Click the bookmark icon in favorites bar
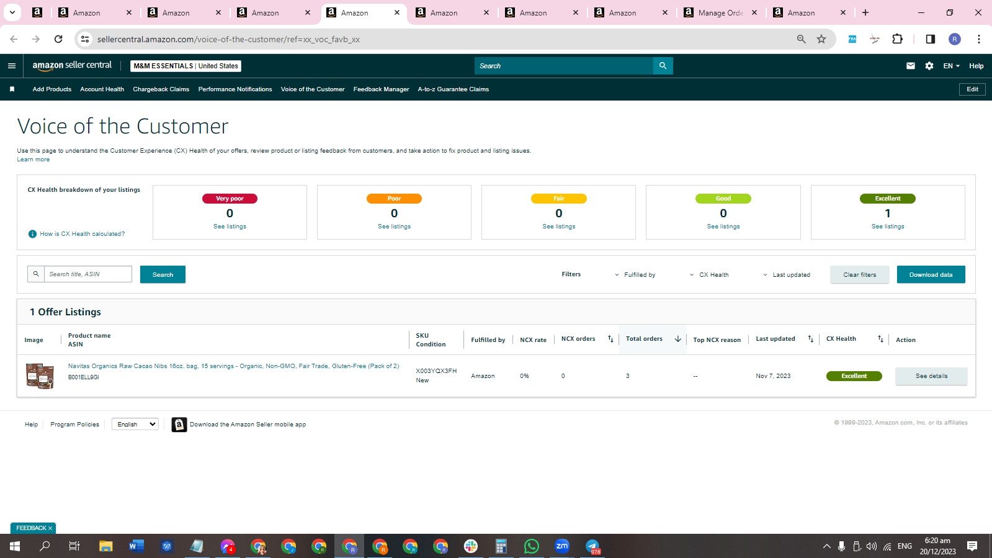 click(12, 89)
